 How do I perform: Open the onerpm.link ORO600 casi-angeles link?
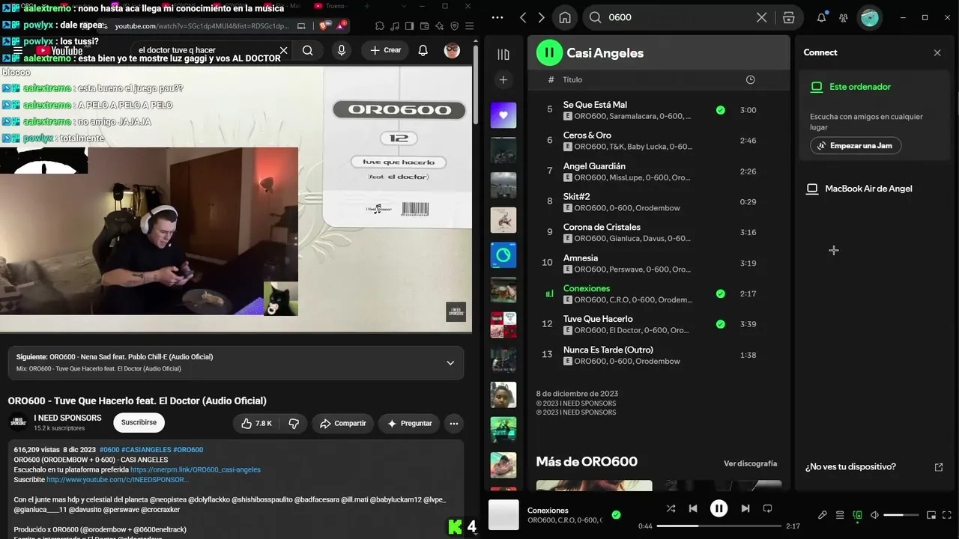tap(196, 469)
